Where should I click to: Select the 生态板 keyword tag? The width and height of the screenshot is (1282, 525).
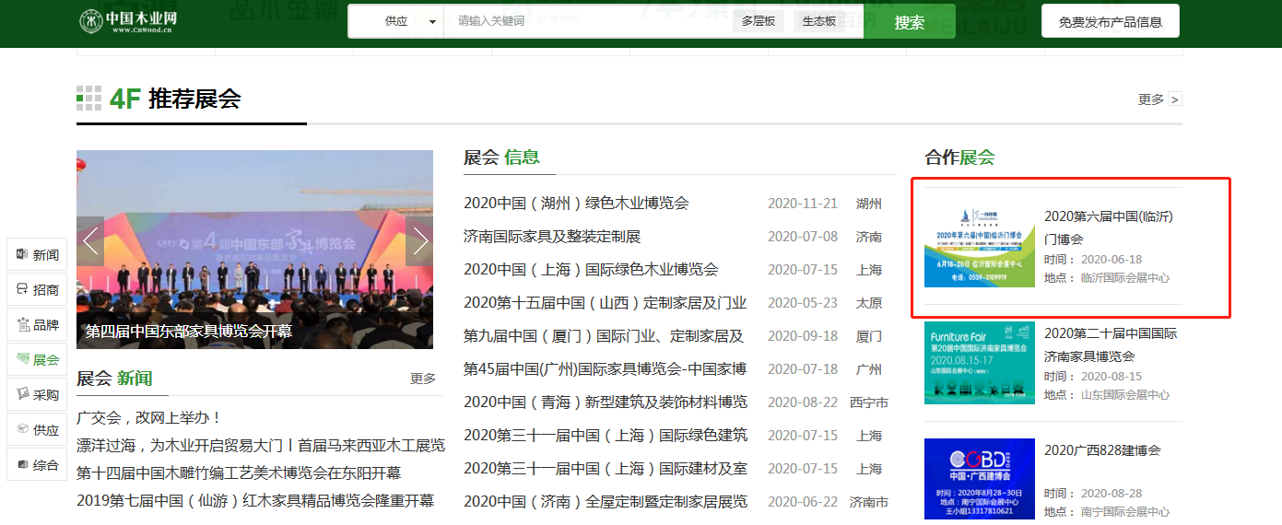(x=819, y=21)
